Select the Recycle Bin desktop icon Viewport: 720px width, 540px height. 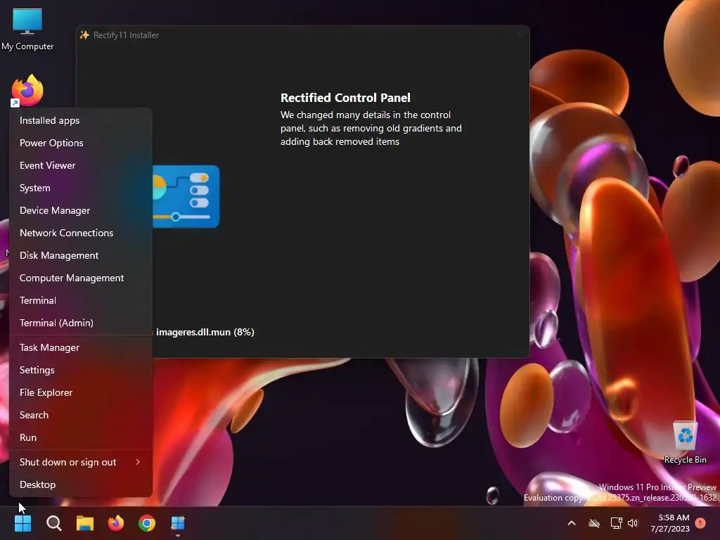pos(685,442)
